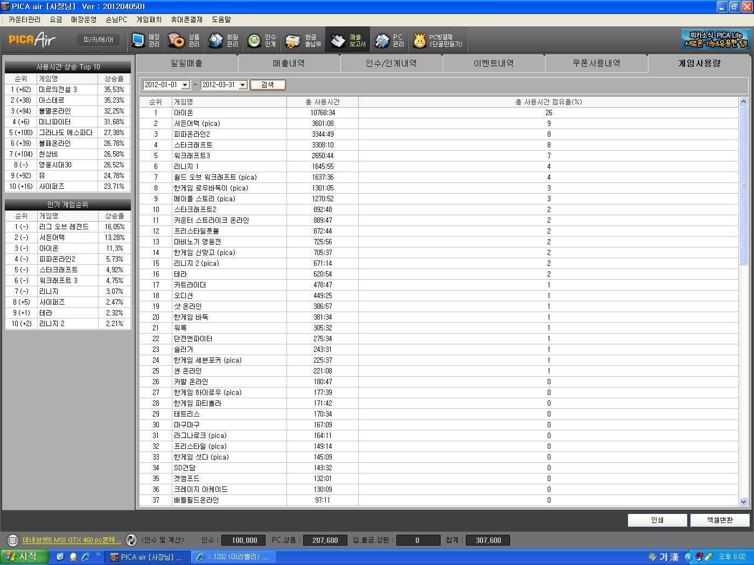
Task: Click the game list vertical scrollbar thumb
Action: click(x=744, y=185)
